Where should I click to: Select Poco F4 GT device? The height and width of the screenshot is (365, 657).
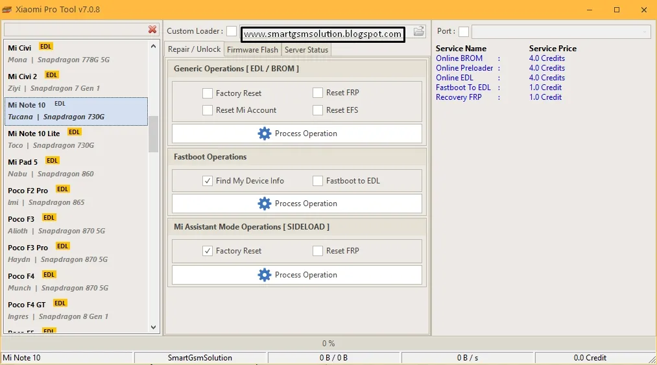(76, 310)
